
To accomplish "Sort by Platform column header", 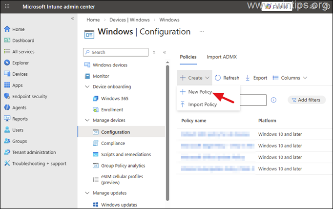I will [267, 121].
